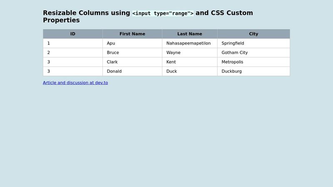Image resolution: width=333 pixels, height=187 pixels.
Task: Click the cell containing Apu
Action: point(132,43)
